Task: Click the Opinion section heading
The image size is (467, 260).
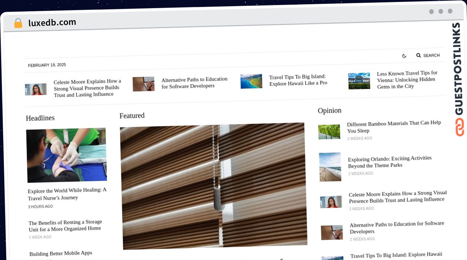Action: (x=330, y=111)
